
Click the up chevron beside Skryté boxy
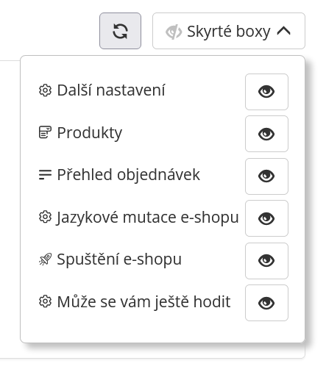[x=284, y=31]
